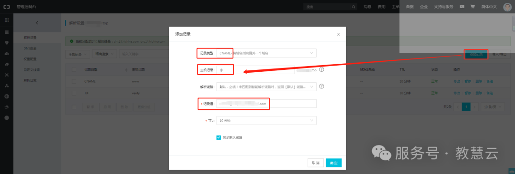
Task: Open the 精确搜索 dropdown
Action: coord(105,53)
